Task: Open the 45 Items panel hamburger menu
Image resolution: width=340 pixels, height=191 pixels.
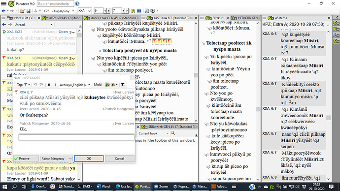Action: [264, 18]
